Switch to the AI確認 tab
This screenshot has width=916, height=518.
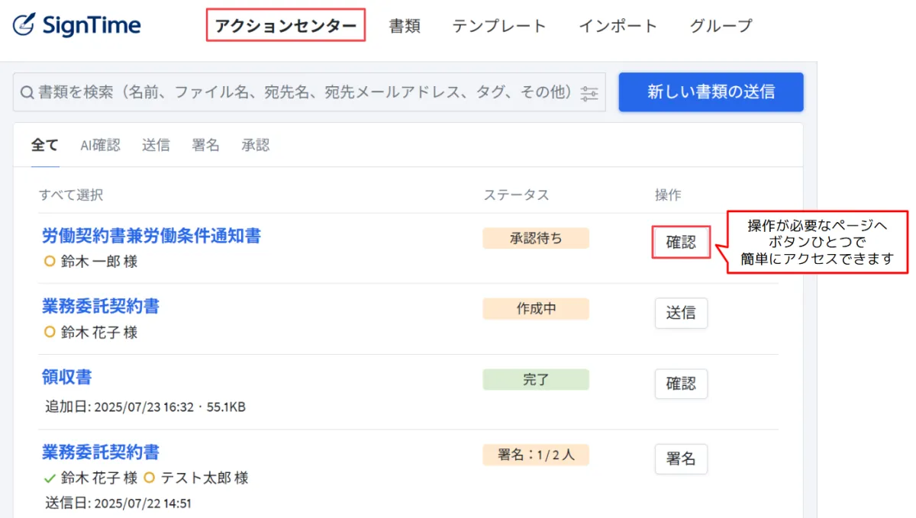[100, 145]
